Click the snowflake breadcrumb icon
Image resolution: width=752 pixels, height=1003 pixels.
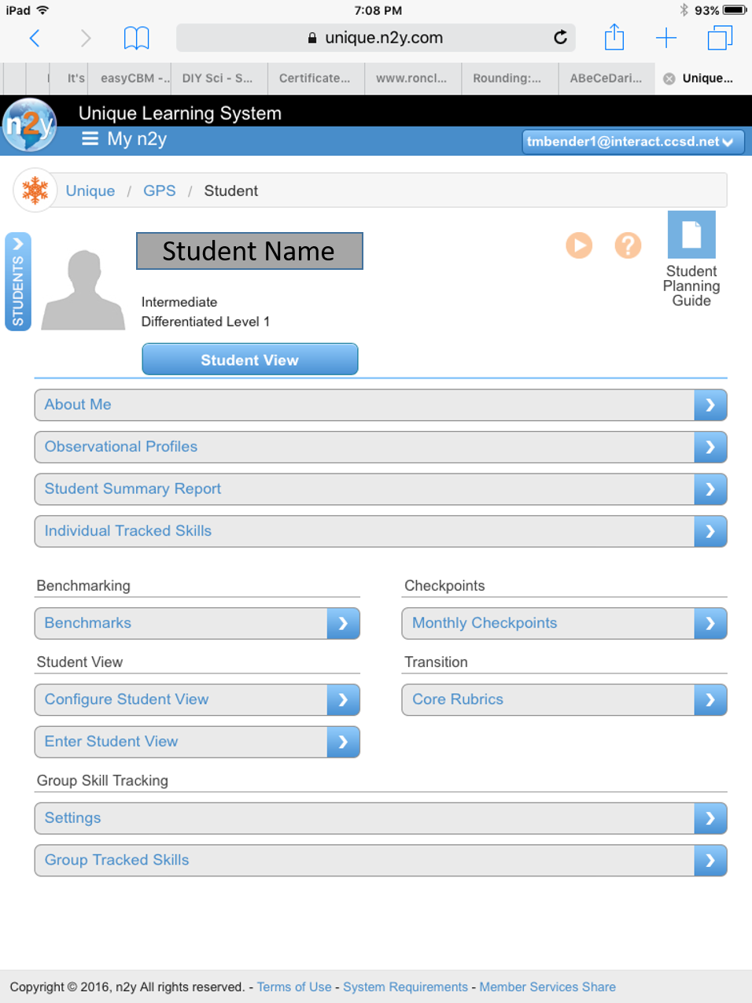coord(35,190)
